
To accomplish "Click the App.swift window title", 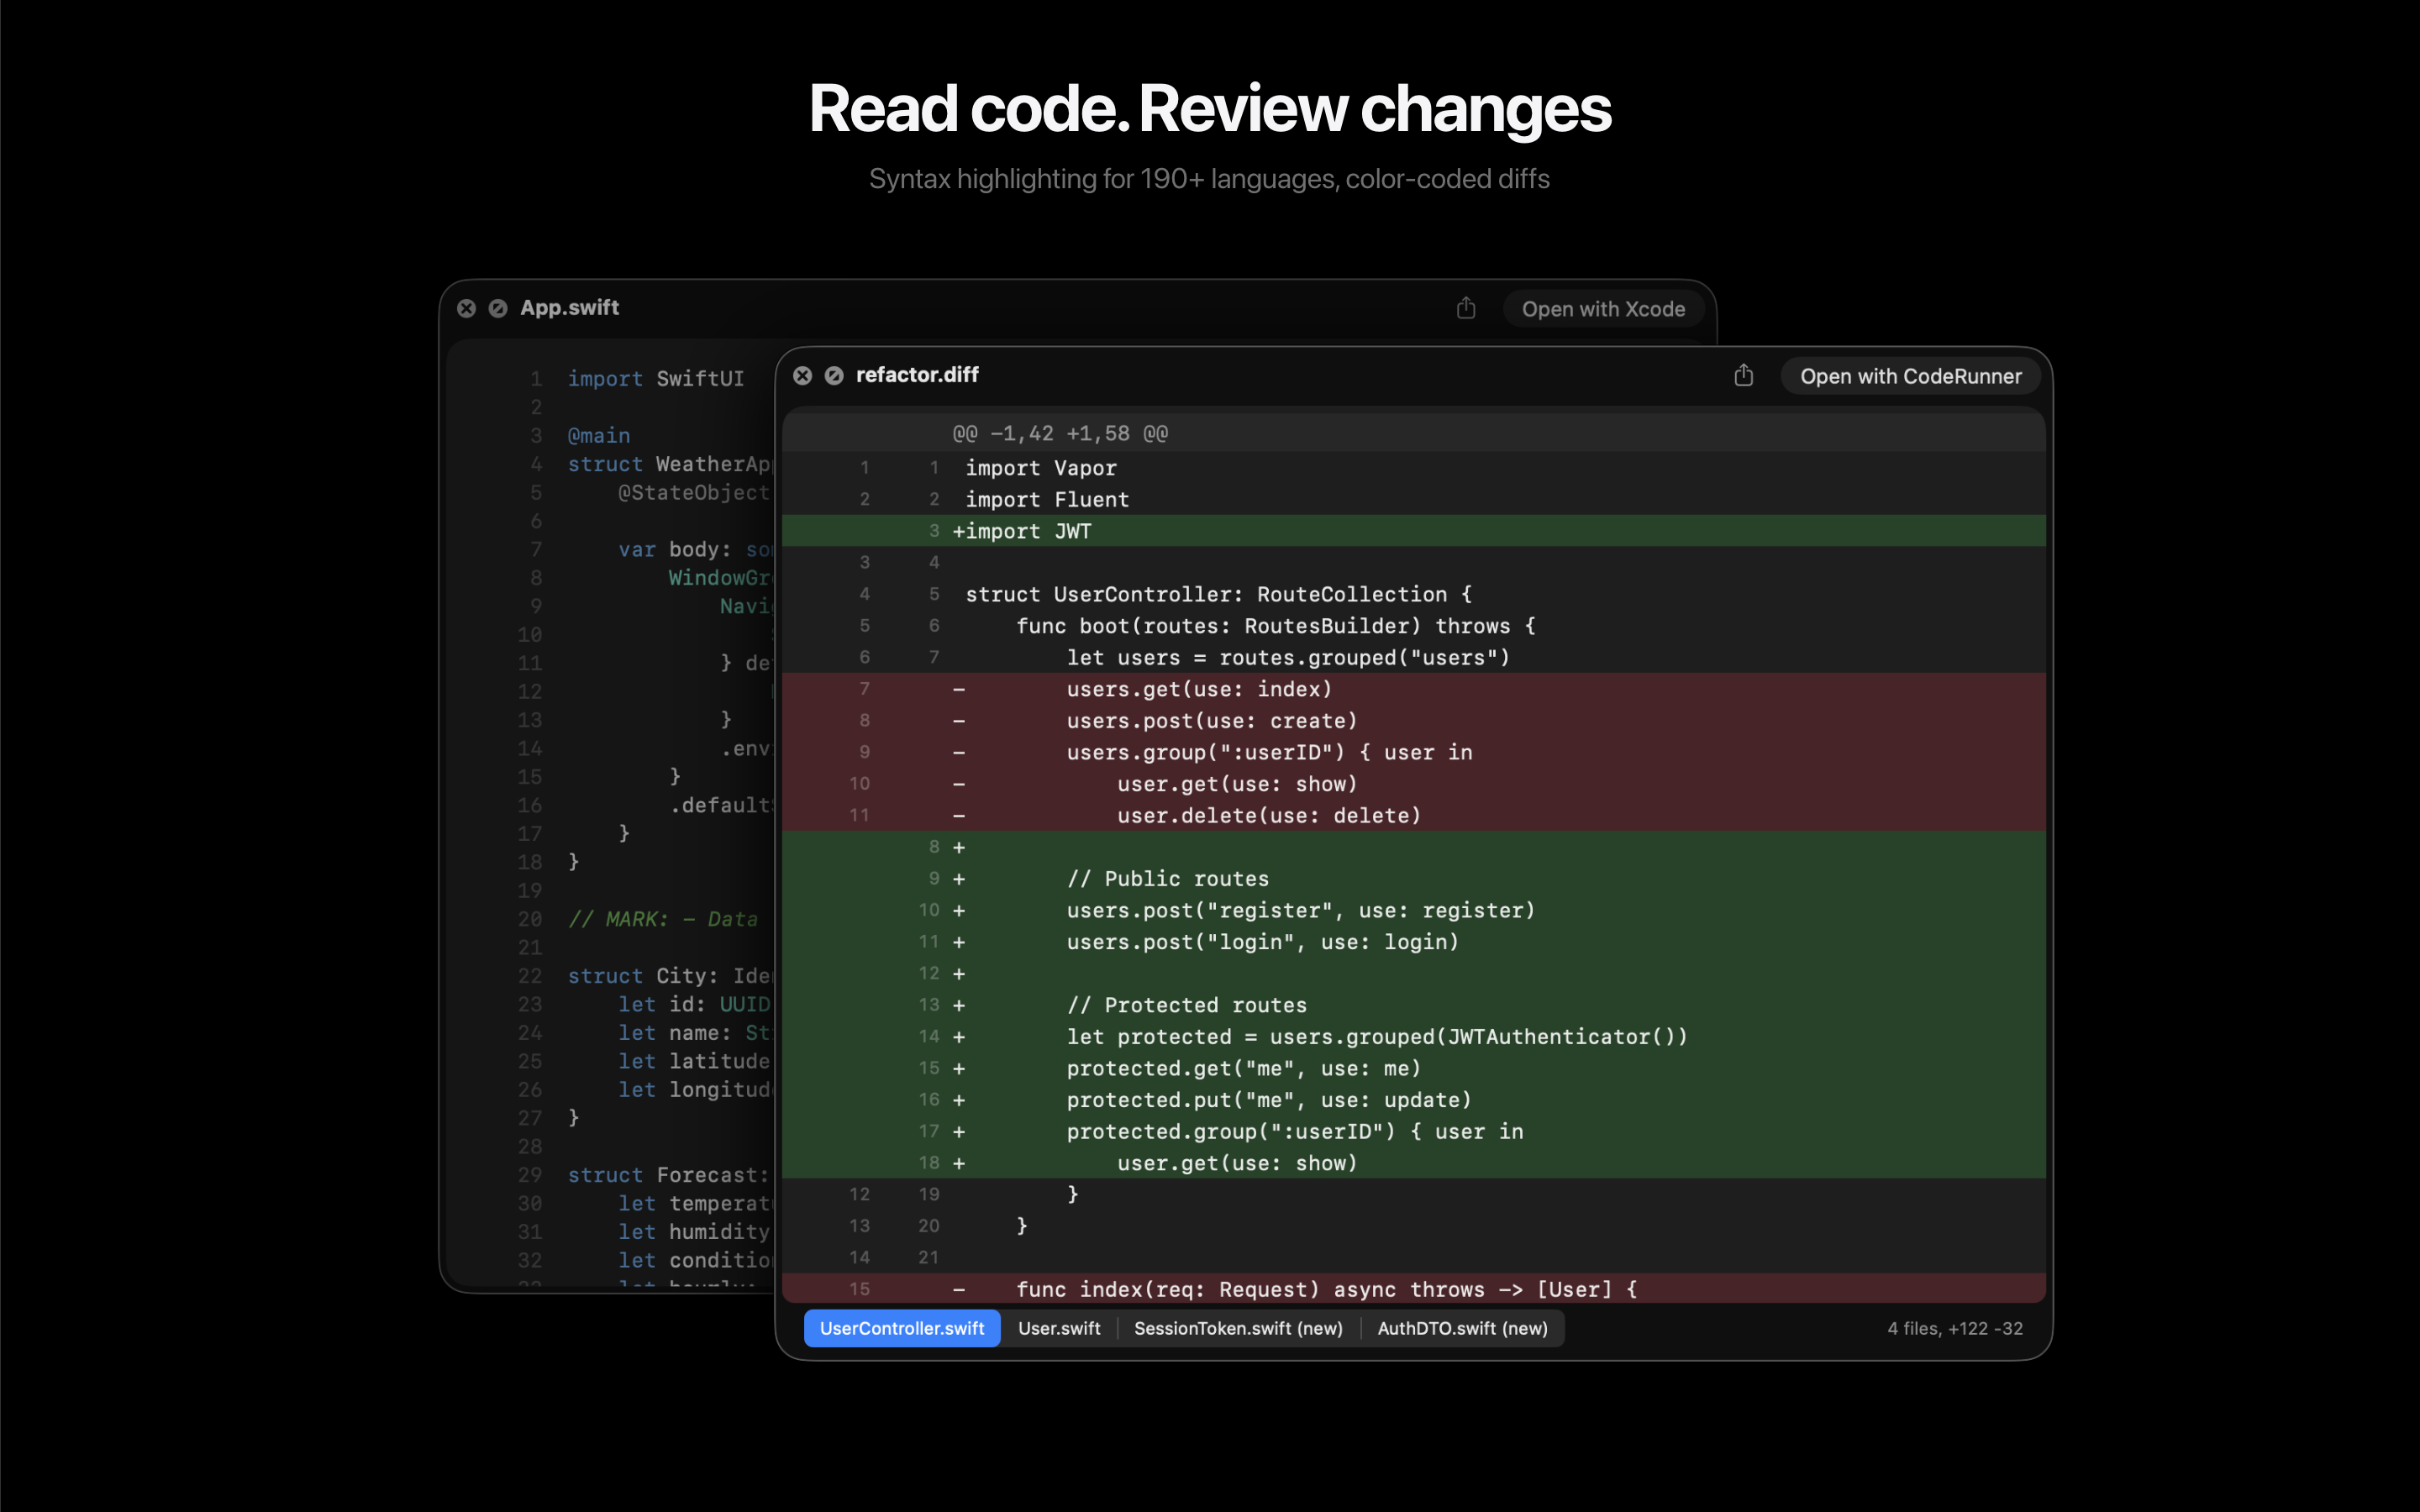I will pos(569,308).
